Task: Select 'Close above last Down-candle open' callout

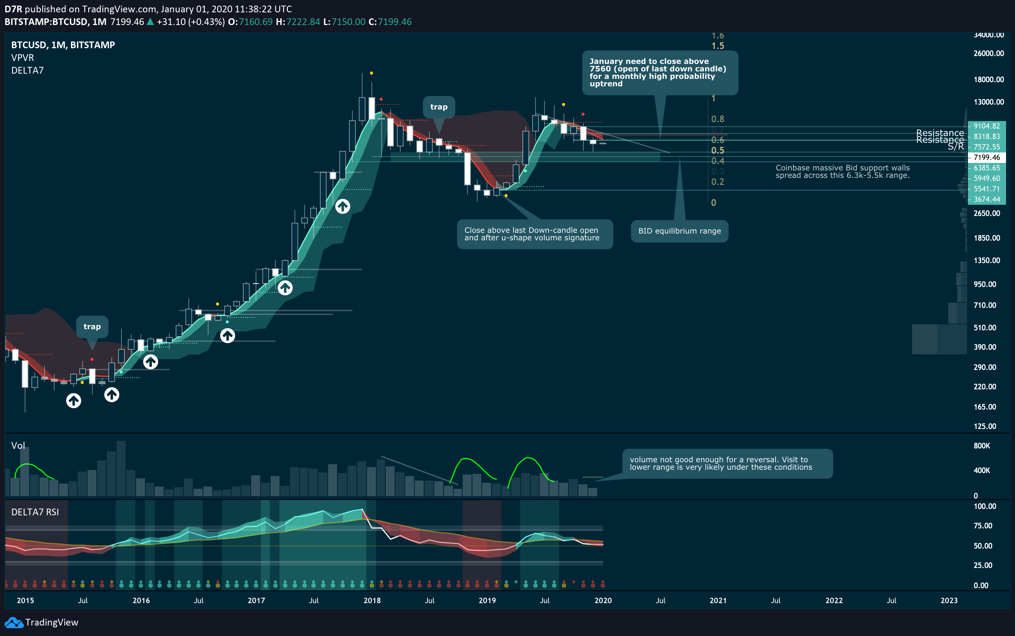Action: click(x=535, y=234)
